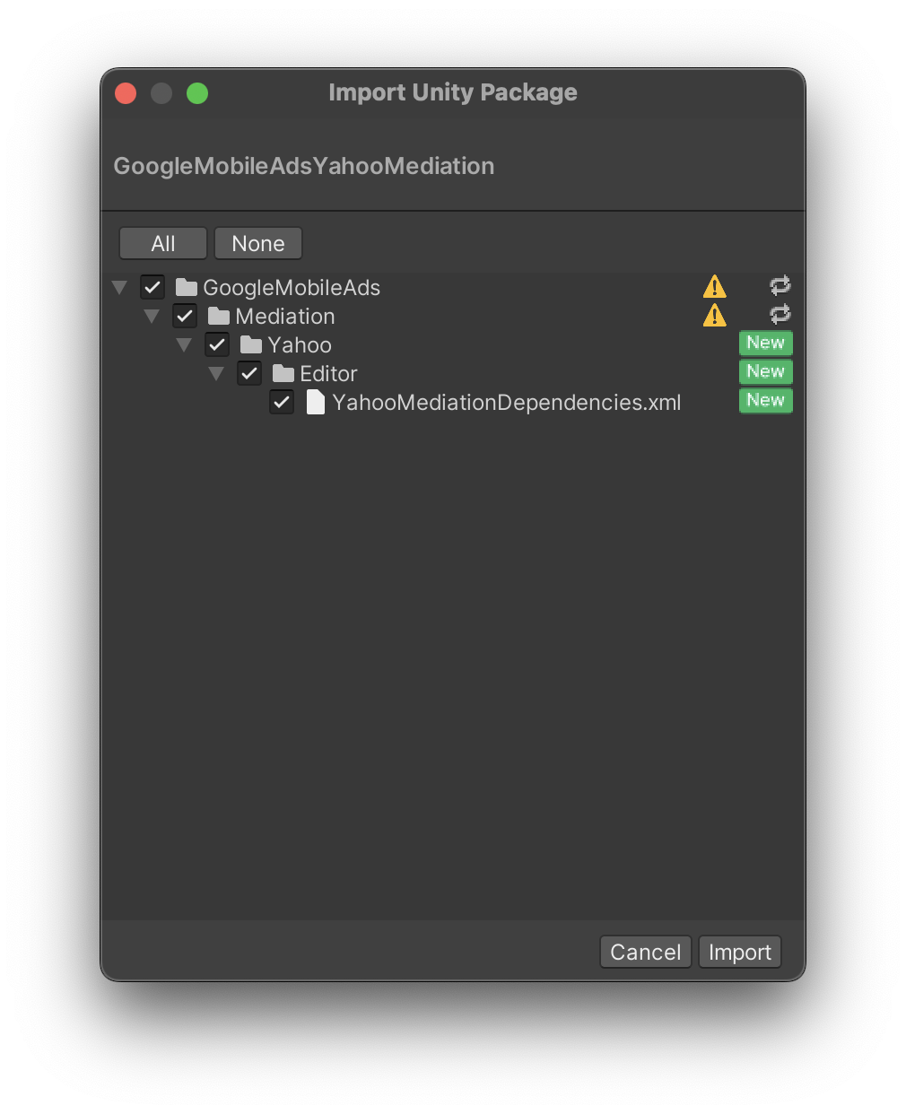
Task: Click the folder icon for Editor
Action: (x=283, y=373)
